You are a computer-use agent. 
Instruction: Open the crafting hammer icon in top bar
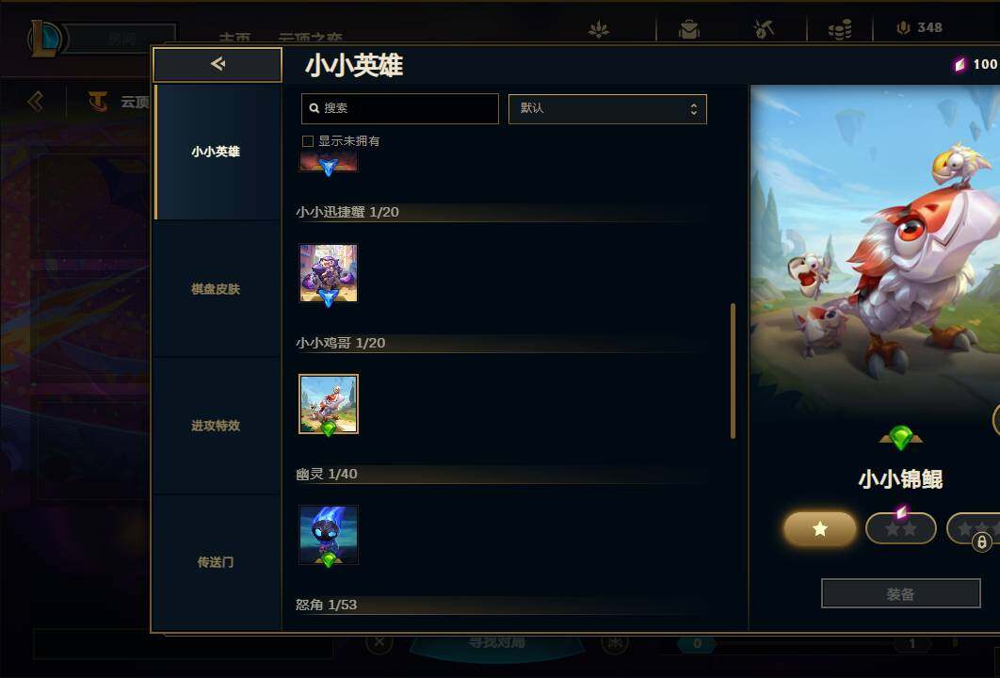click(764, 28)
